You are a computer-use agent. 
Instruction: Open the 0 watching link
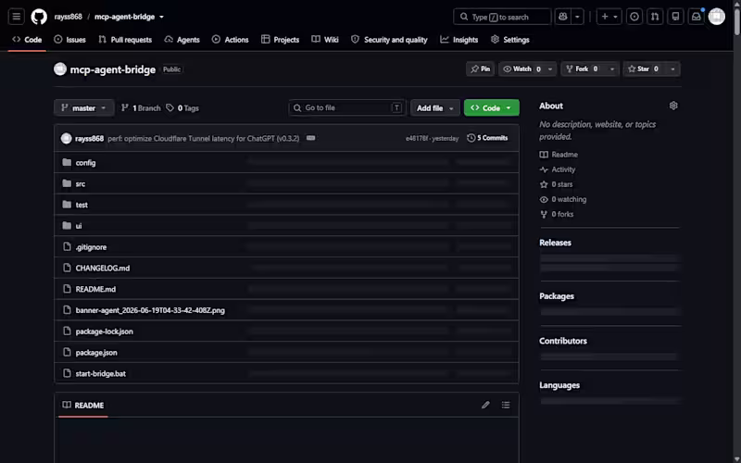[563, 199]
